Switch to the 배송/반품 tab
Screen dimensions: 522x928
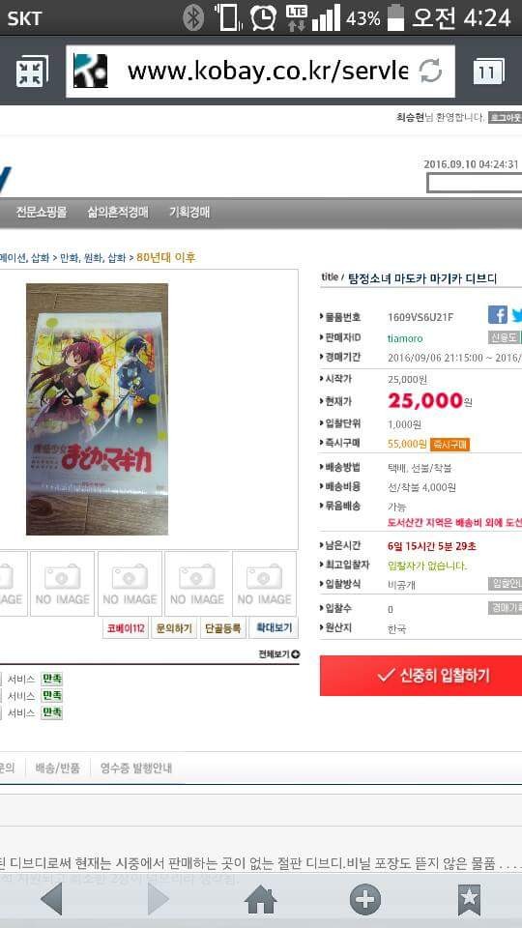coord(57,768)
